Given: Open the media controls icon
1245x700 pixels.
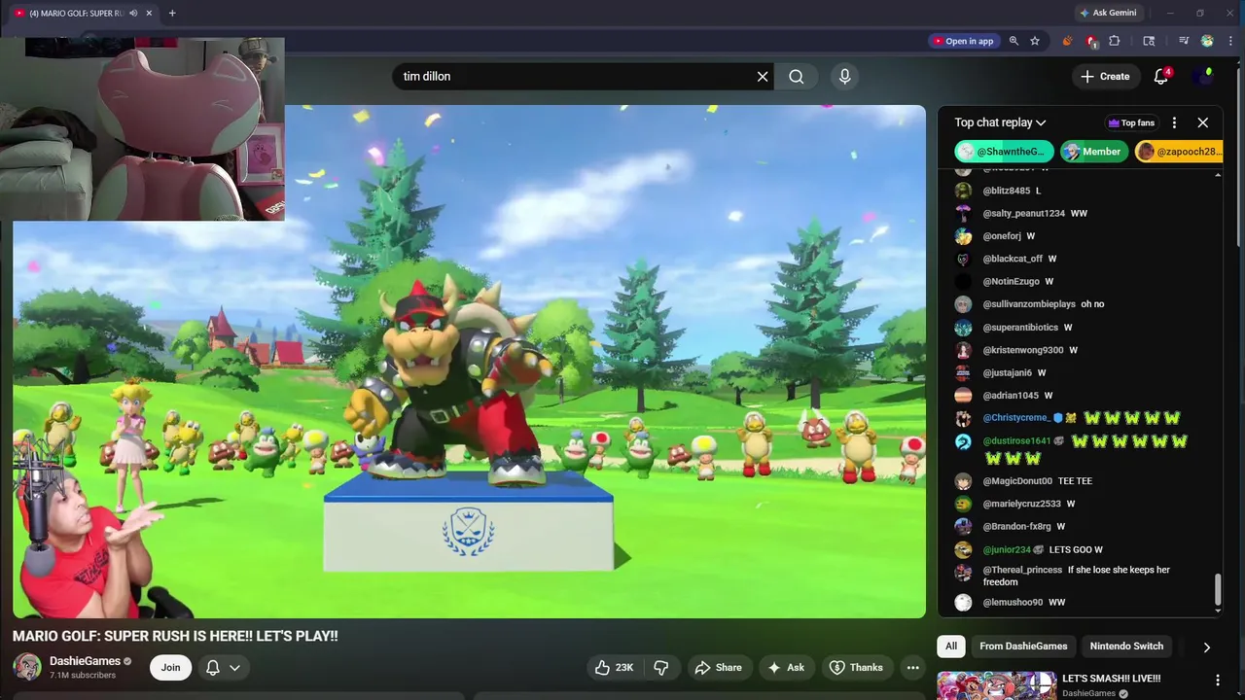Looking at the screenshot, I should point(1184,41).
